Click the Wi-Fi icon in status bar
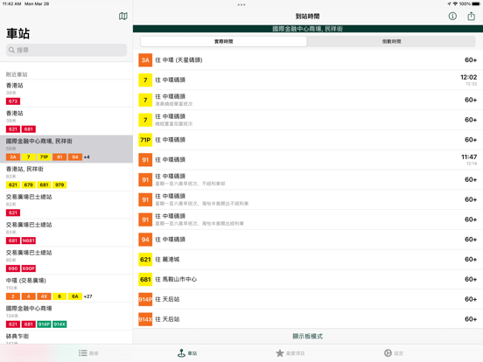Screen dimensions: 483x362 coord(455,3)
